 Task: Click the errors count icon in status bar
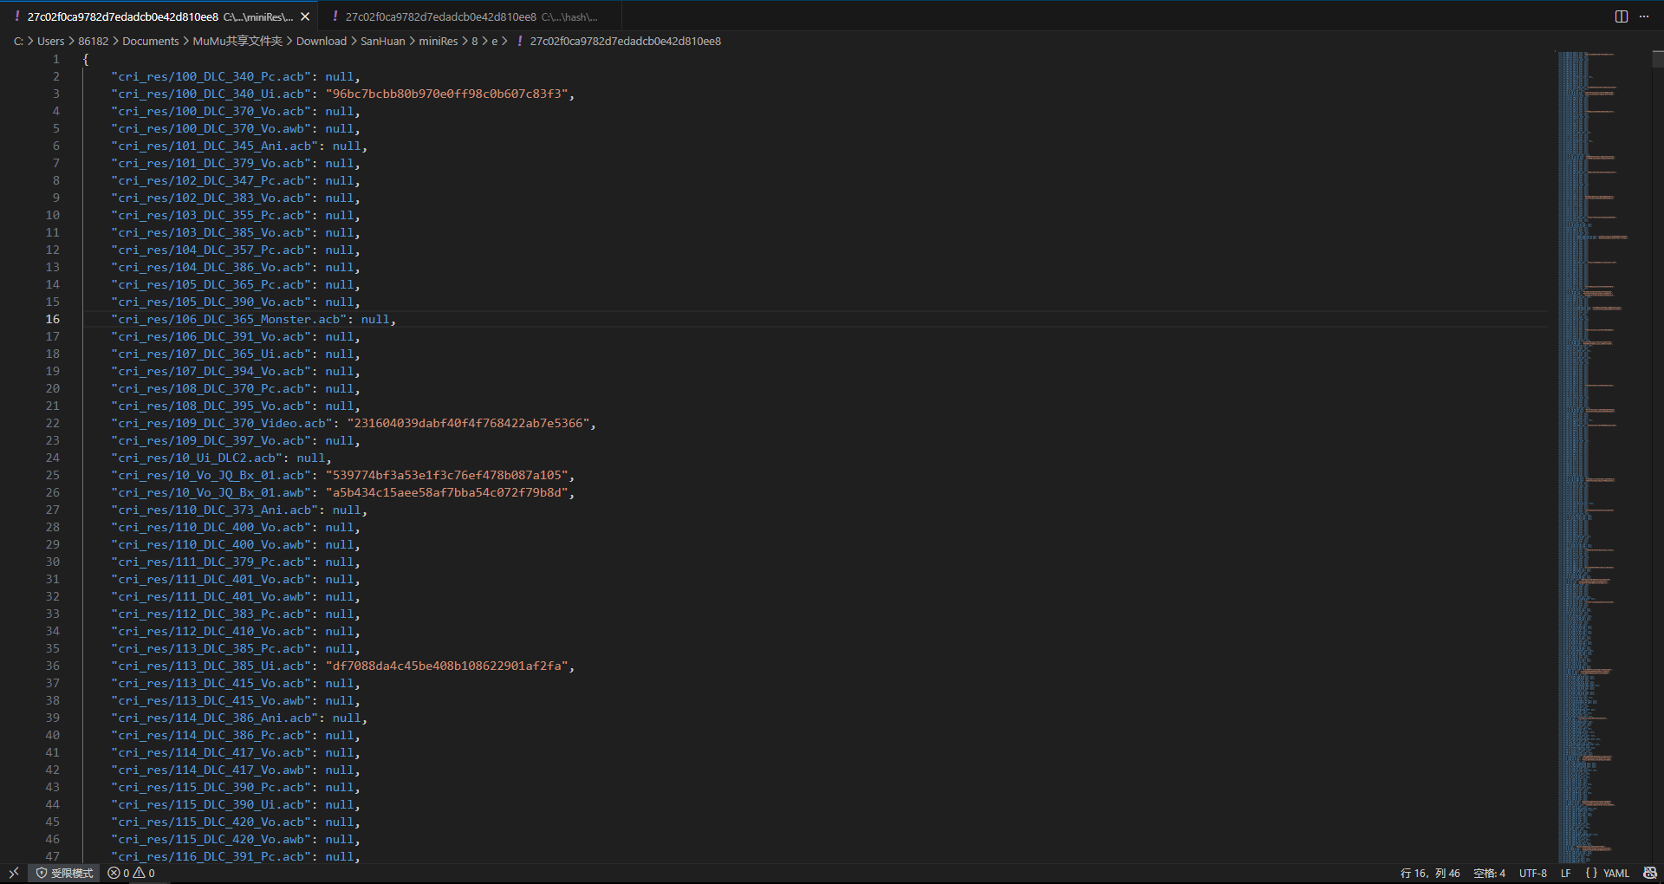click(x=114, y=873)
